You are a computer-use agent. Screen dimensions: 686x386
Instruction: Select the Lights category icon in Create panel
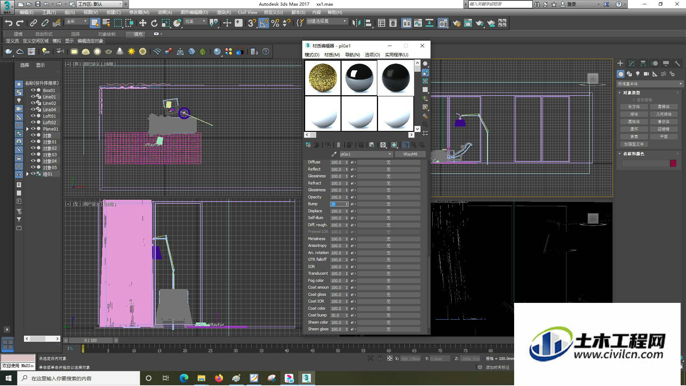click(x=638, y=74)
